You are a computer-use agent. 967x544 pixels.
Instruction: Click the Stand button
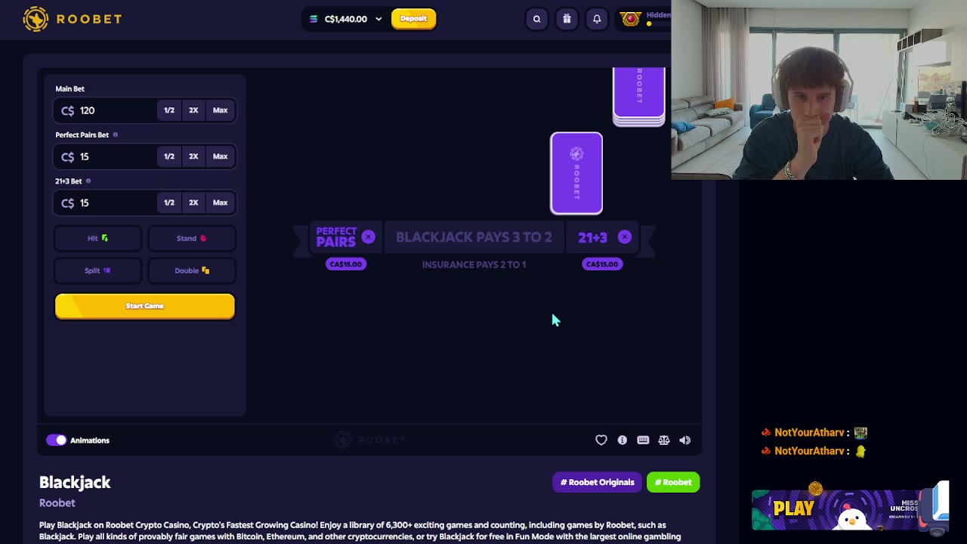[x=191, y=238]
